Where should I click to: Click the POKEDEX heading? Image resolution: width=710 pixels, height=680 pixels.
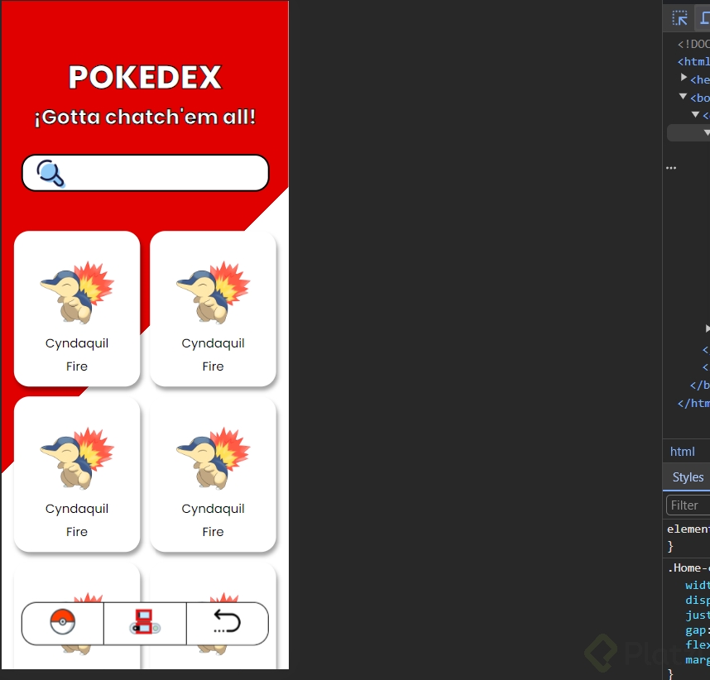[x=145, y=77]
